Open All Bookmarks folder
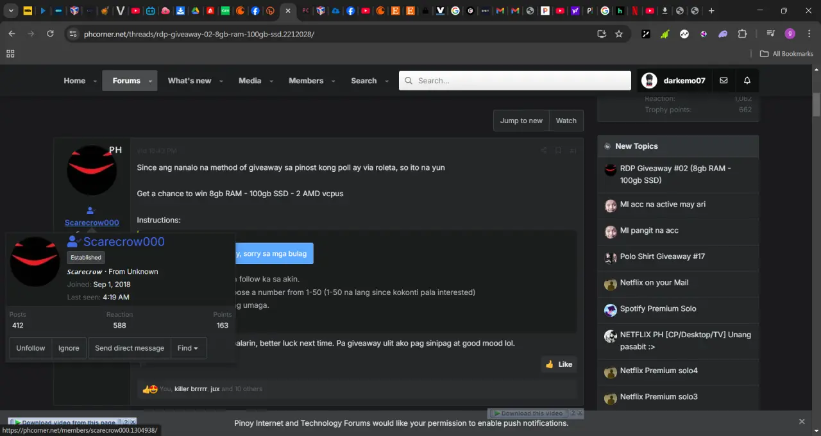Image resolution: width=821 pixels, height=436 pixels. (786, 54)
